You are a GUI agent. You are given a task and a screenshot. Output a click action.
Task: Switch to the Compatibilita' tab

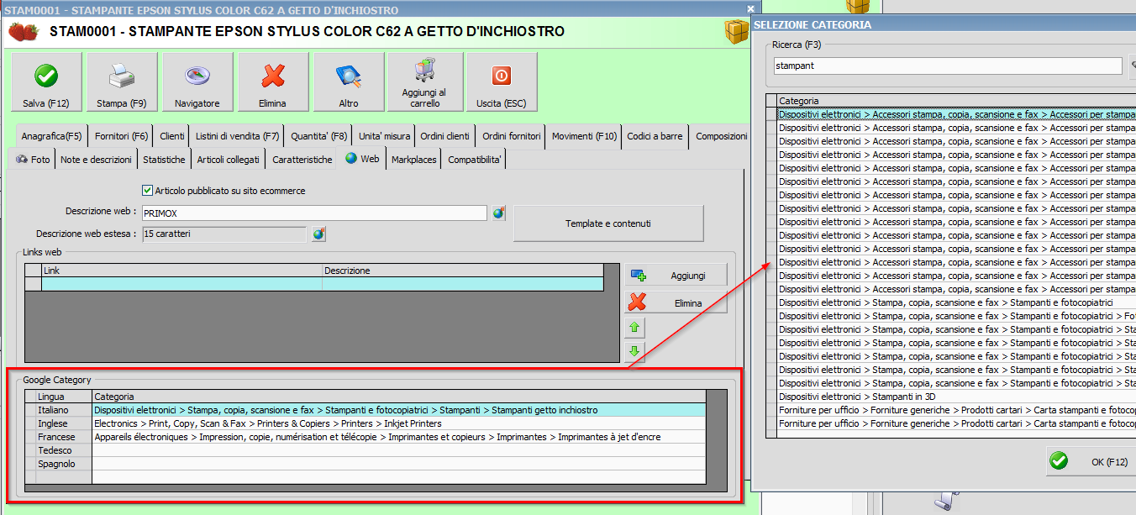(x=475, y=159)
